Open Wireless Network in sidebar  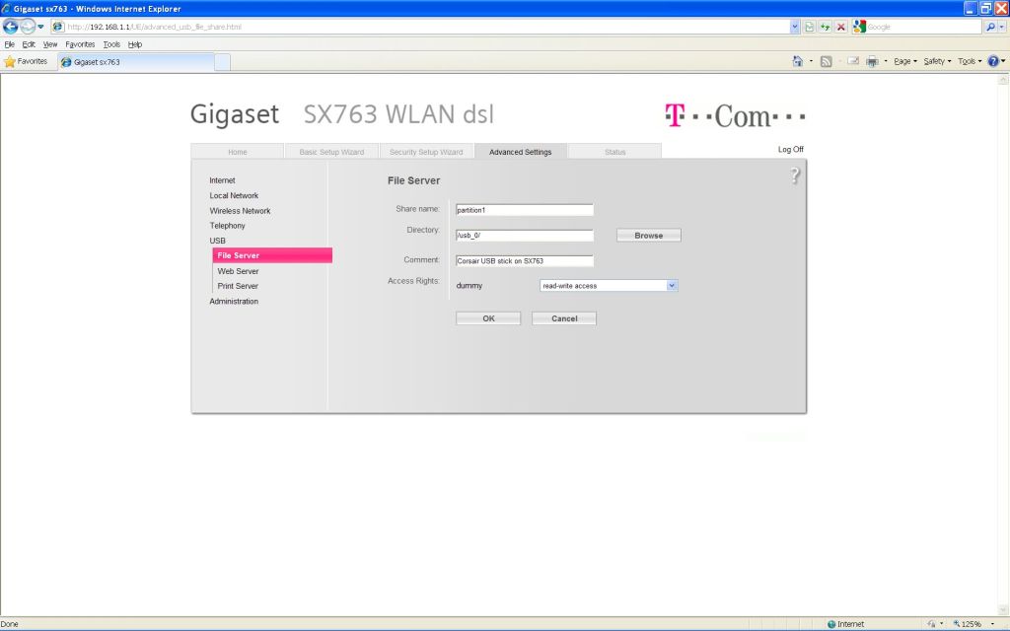pos(240,211)
